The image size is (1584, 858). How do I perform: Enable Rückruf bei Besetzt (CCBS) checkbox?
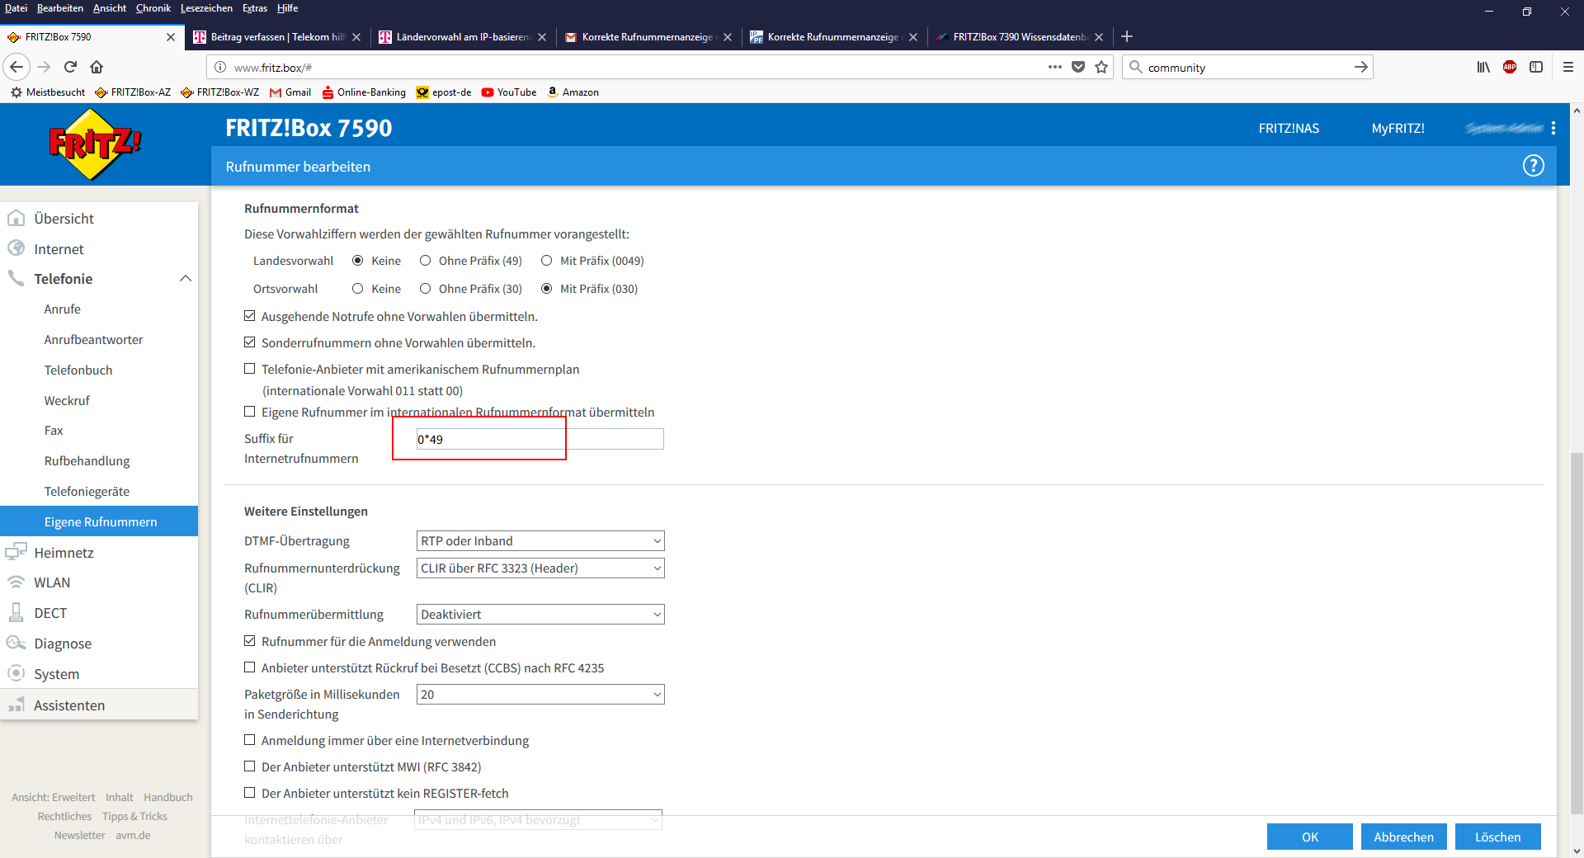[250, 667]
